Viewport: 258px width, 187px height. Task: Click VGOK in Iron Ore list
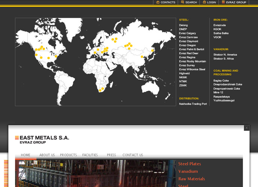(217, 37)
